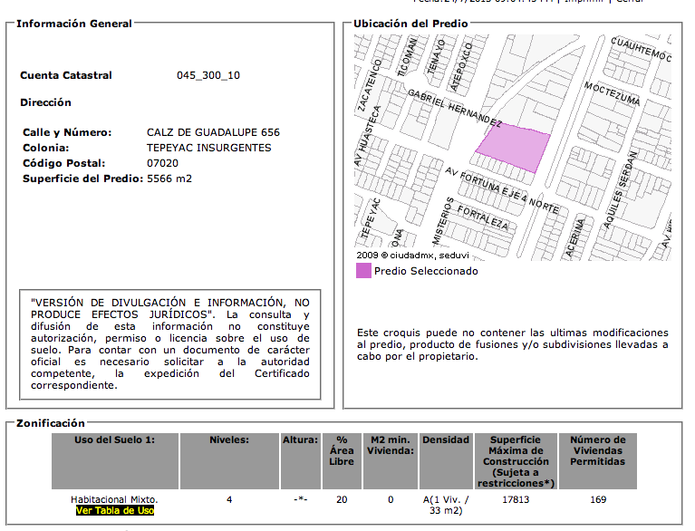The height and width of the screenshot is (531, 695).
Task: Click the Uso del Suelo 1 column header
Action: point(115,461)
